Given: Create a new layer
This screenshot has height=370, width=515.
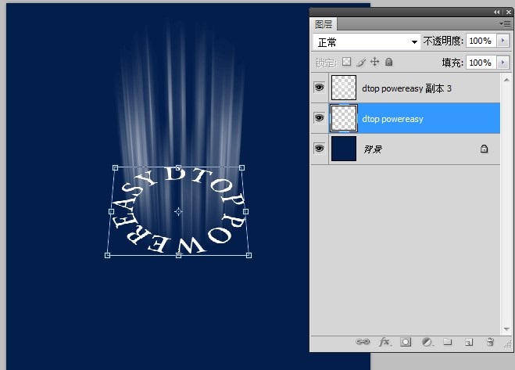Looking at the screenshot, I should [x=469, y=342].
